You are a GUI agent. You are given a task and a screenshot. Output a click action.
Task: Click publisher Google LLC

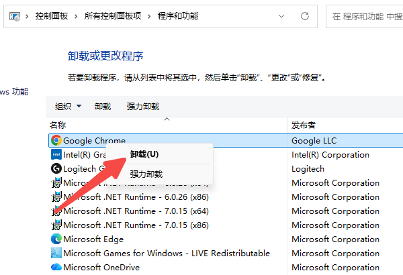click(x=314, y=140)
